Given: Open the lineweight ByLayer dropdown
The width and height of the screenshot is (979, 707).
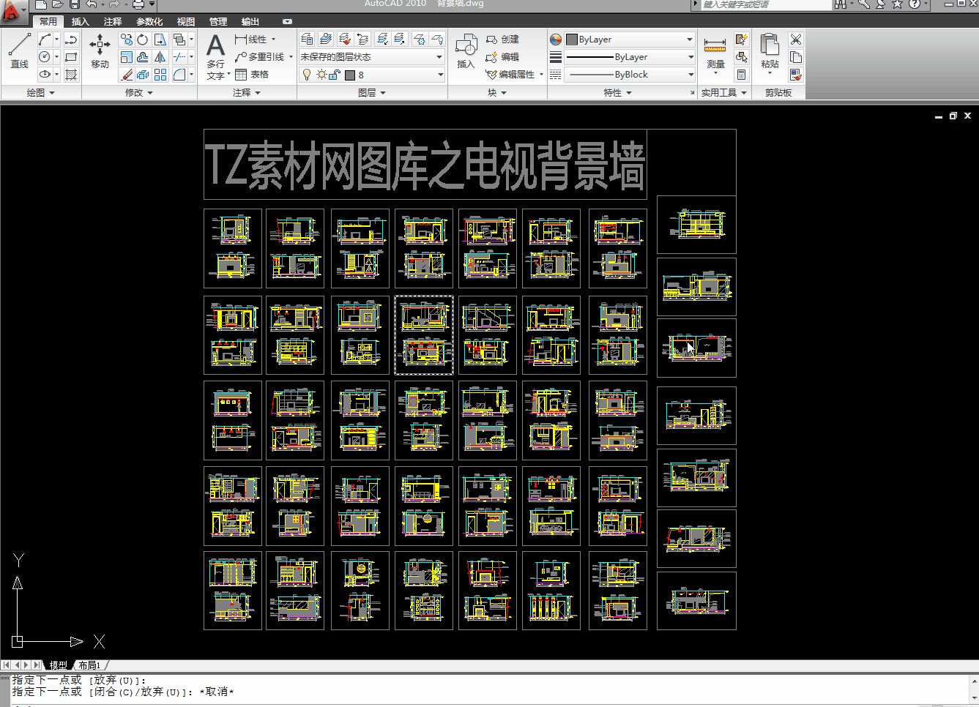Looking at the screenshot, I should tap(629, 57).
